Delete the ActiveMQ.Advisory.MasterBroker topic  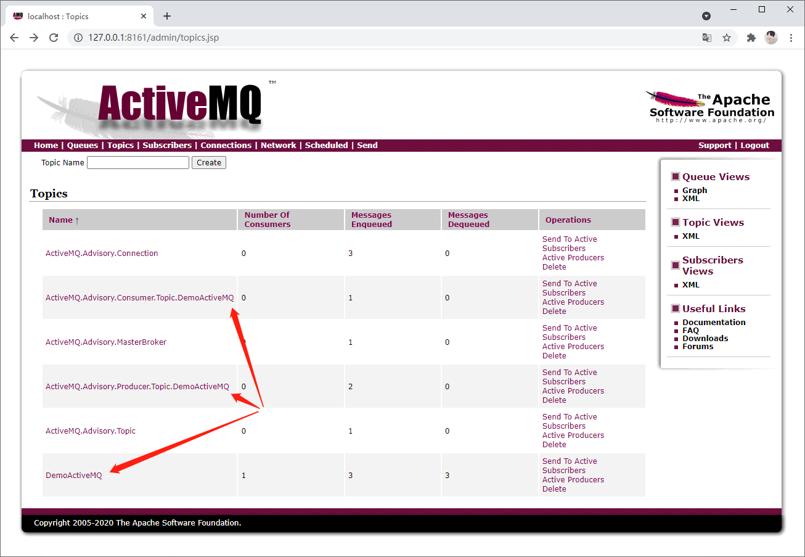(x=554, y=356)
